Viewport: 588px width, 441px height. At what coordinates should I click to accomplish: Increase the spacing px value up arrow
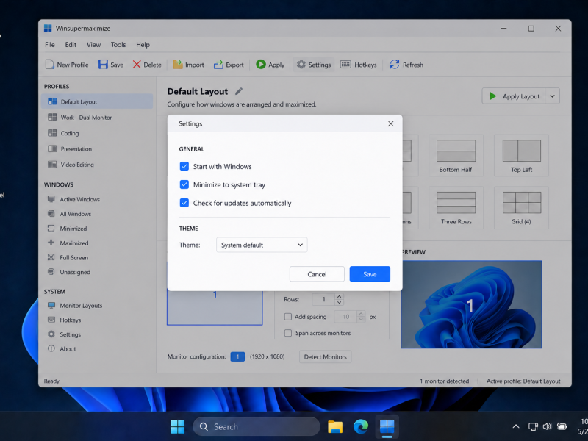[x=361, y=314]
